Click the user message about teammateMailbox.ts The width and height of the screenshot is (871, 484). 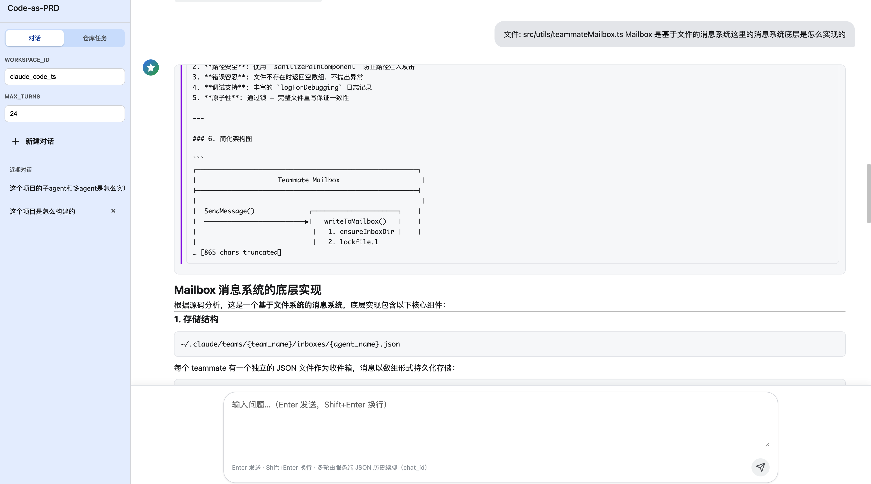(674, 34)
